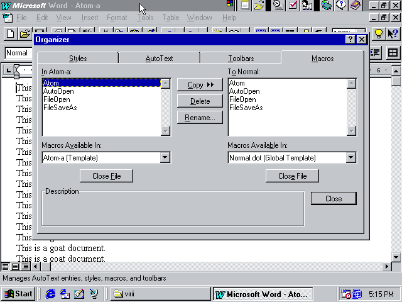This screenshot has height=302, width=402.
Task: Click document horizontal scrollbar right arrow
Action: 387,267
